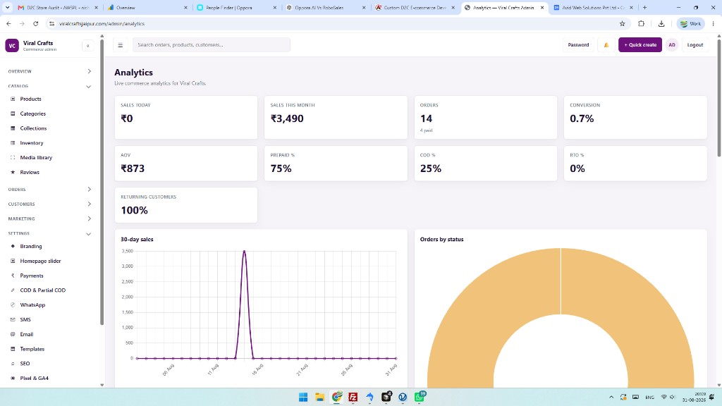The height and width of the screenshot is (406, 722).
Task: Open WhatsApp from the taskbar
Action: point(420,397)
